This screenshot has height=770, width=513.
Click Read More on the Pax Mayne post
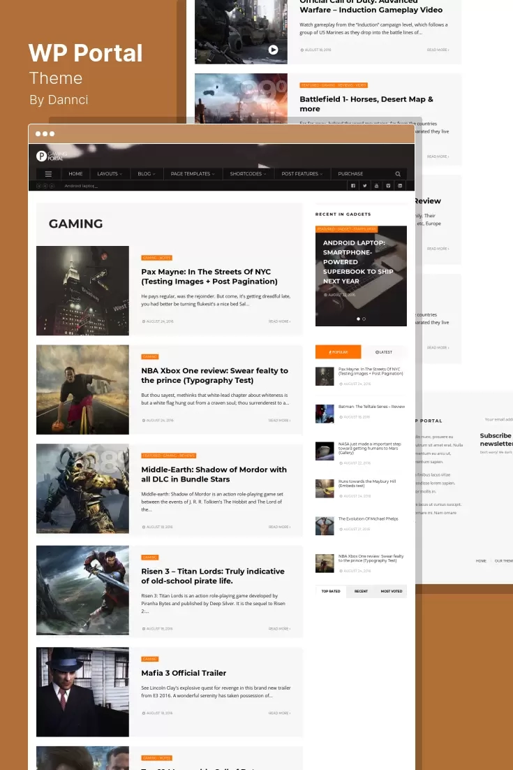coord(280,321)
